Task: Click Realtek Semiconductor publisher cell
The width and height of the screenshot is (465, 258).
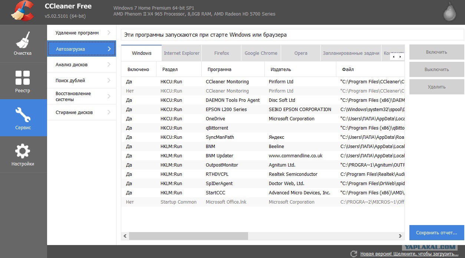Action: pyautogui.click(x=293, y=174)
